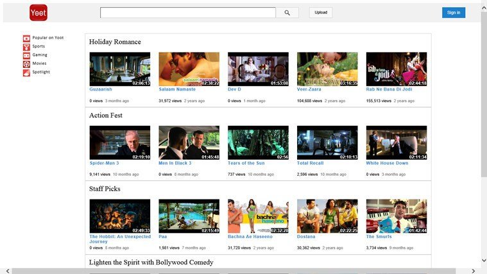Image resolution: width=487 pixels, height=274 pixels.
Task: Click the 155,513 views text
Action: [379, 101]
